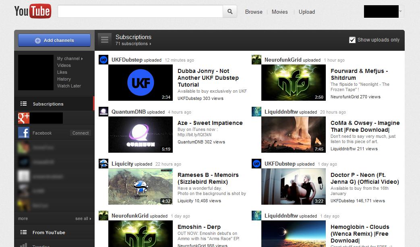Image resolution: width=420 pixels, height=247 pixels.
Task: Click the Subscriptions list icon in sidebar
Action: coord(24,104)
